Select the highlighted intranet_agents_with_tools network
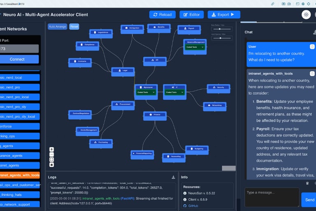Screen dimensions: 316x211 click(x=19, y=175)
